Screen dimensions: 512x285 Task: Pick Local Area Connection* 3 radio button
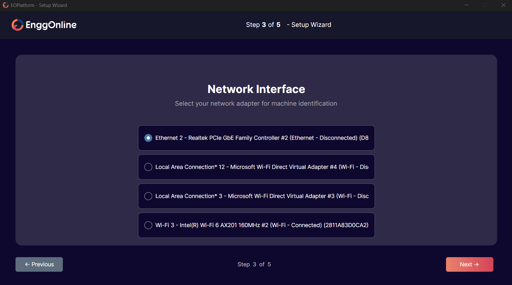148,196
